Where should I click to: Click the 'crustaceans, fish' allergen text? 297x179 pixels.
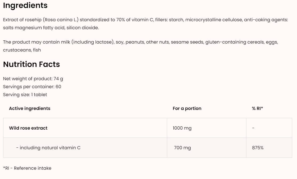click(22, 50)
